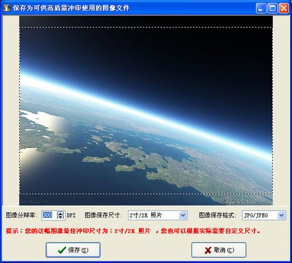Click the Earth preview image inside crop area
This screenshot has height=263, width=292.
(146, 110)
